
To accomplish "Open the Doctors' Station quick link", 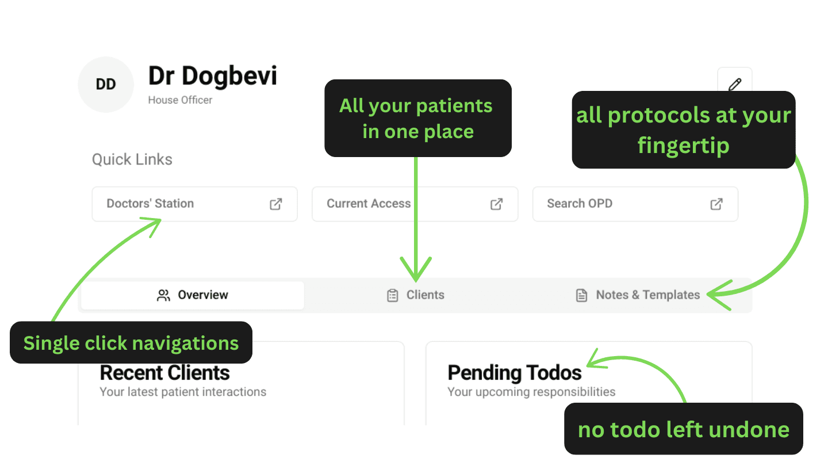I will pyautogui.click(x=150, y=204).
